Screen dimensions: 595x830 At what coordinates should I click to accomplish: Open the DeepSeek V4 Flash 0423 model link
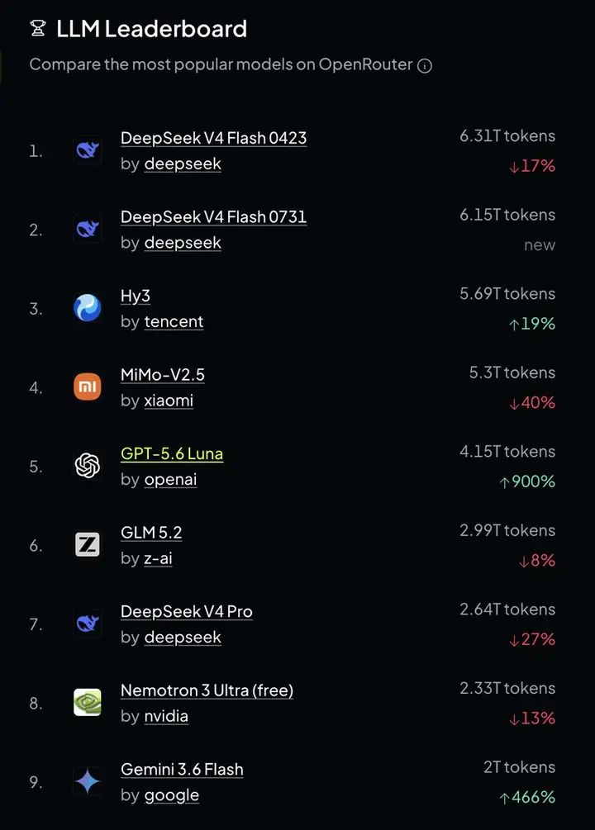pos(213,138)
